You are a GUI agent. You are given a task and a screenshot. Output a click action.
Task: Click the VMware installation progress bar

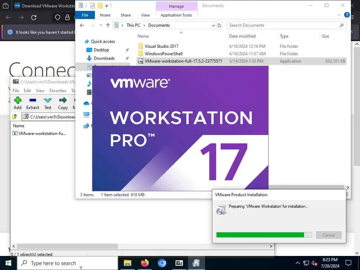click(x=264, y=234)
